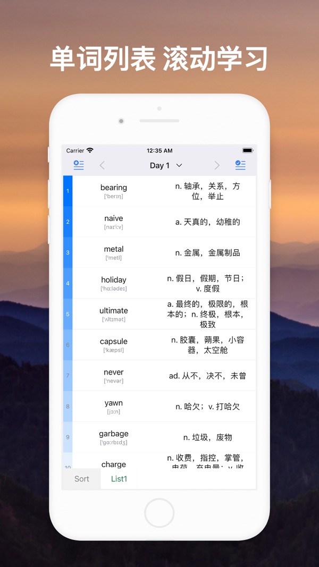The image size is (319, 567).
Task: Select the "capsule" word row
Action: tap(114, 345)
